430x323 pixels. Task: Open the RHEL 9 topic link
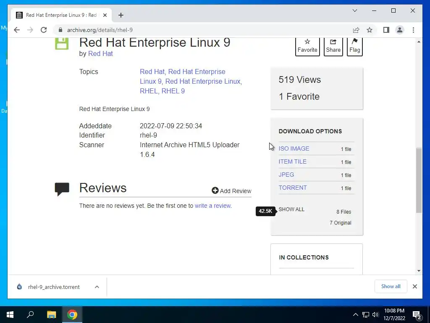[x=173, y=91]
